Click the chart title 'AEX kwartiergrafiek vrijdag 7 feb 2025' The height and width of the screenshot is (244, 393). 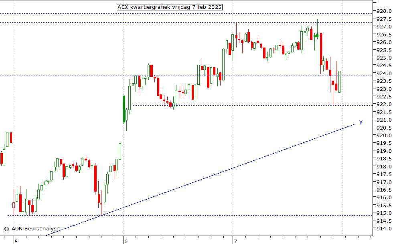[x=169, y=7]
